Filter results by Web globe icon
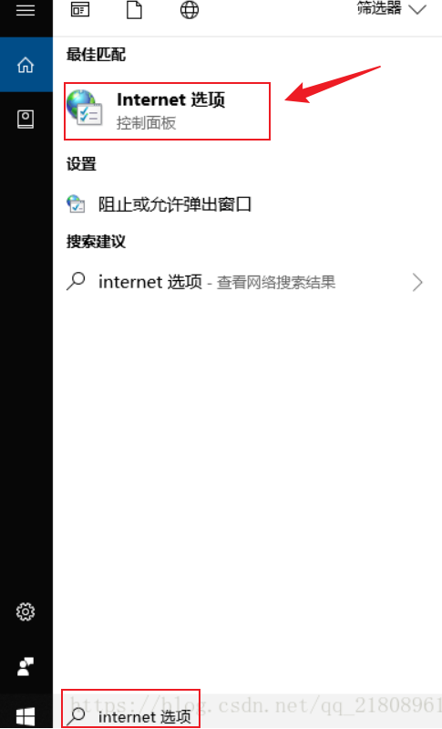 point(190,9)
